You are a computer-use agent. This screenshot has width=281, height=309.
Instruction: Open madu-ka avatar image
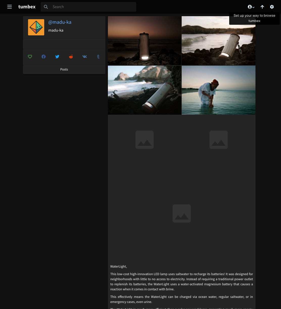pos(36,27)
